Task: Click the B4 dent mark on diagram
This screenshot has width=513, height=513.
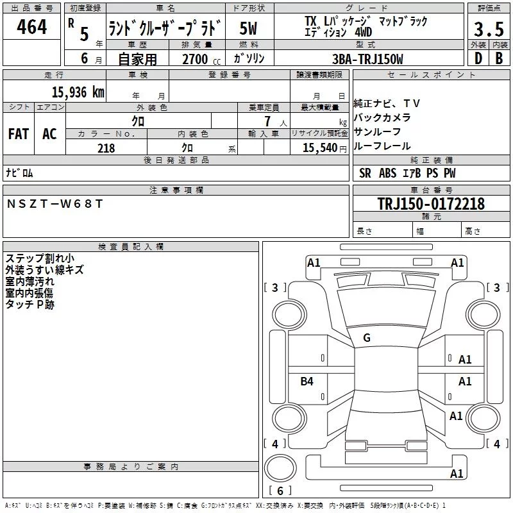Action: tap(307, 381)
